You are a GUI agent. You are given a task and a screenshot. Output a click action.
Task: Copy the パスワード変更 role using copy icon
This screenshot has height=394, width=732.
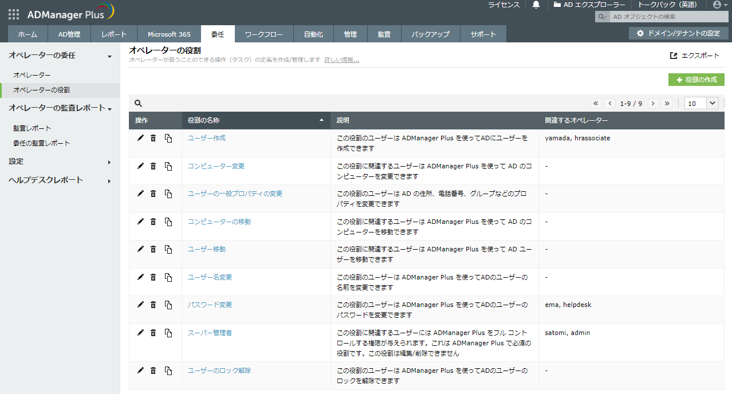[168, 305]
